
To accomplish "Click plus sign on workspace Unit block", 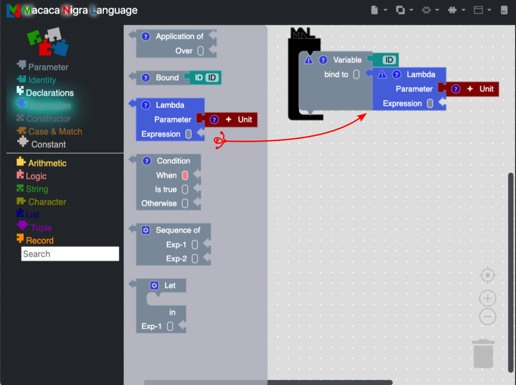I will point(469,89).
